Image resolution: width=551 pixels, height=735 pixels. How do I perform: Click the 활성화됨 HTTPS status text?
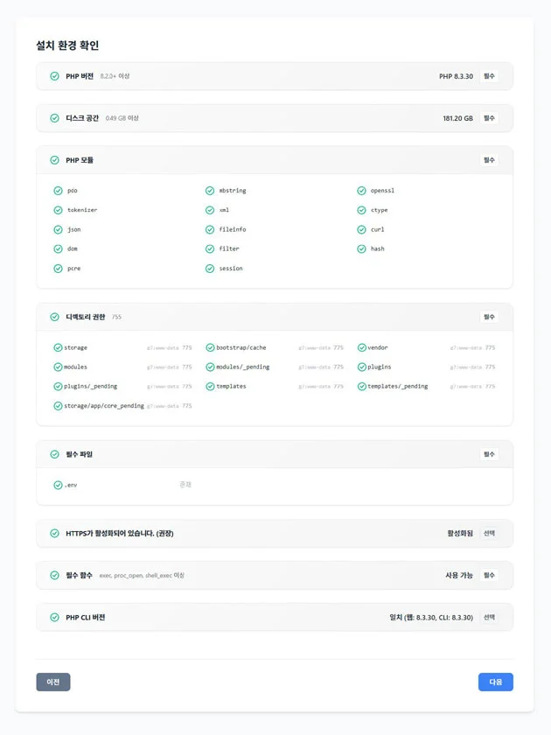[x=460, y=534]
